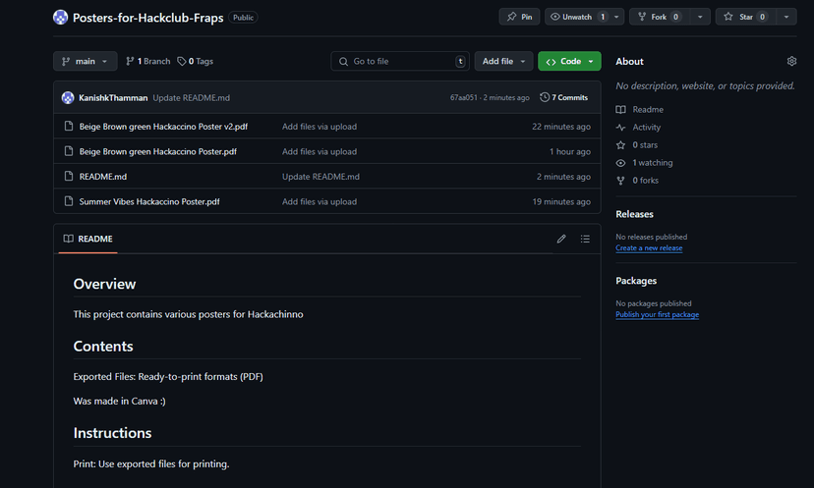Viewport: 814px width, 488px height.
Task: Click the Instructions heading in the README
Action: [112, 433]
